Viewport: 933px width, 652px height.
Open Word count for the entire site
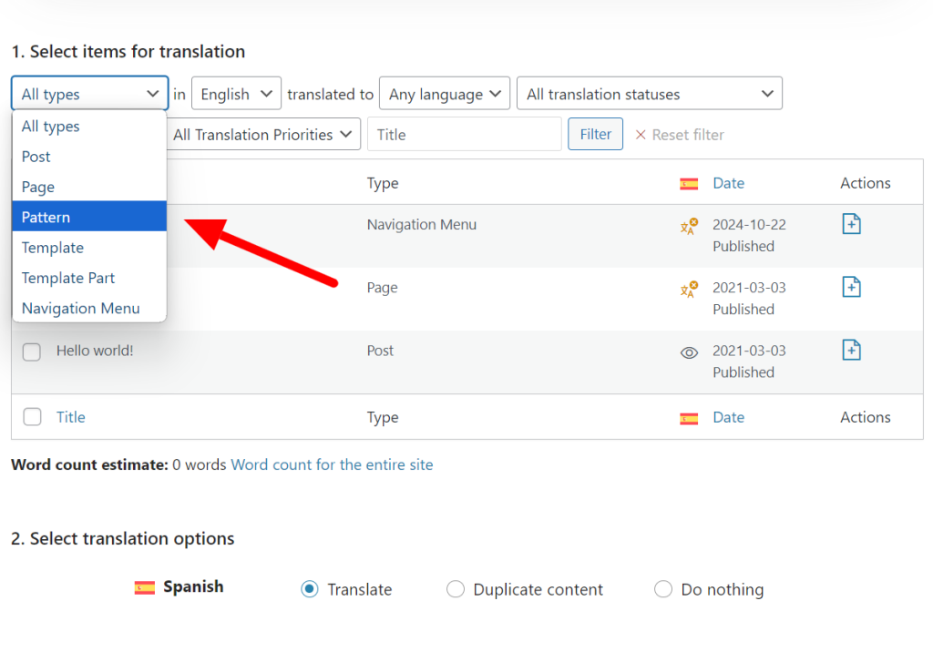point(332,464)
